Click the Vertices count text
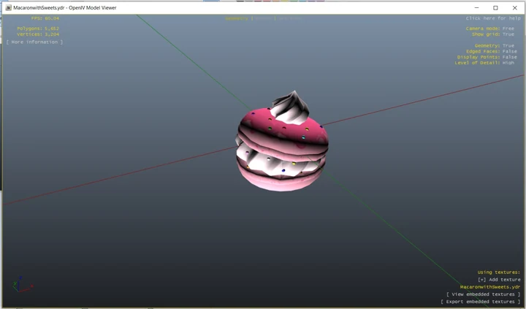This screenshot has height=309, width=526. click(38, 34)
